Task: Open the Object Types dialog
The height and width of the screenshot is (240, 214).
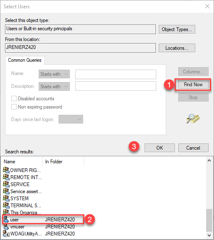Action: (177, 29)
